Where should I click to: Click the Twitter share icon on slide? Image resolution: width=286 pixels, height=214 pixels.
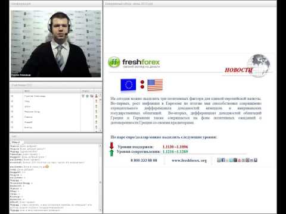click(x=231, y=160)
